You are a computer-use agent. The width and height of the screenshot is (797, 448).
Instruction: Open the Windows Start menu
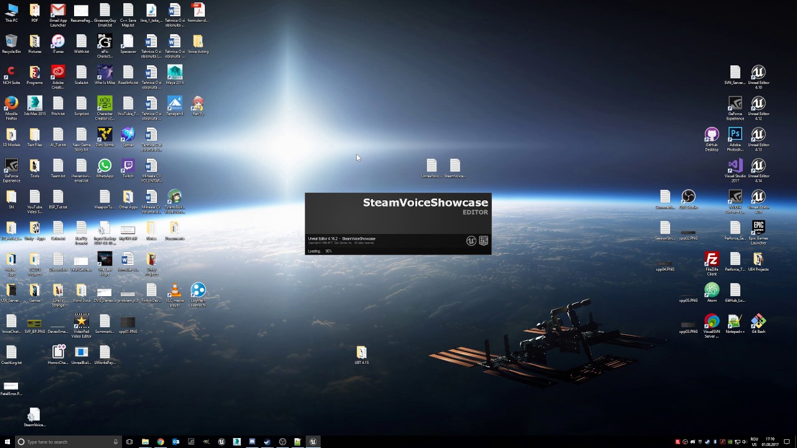pos(7,442)
